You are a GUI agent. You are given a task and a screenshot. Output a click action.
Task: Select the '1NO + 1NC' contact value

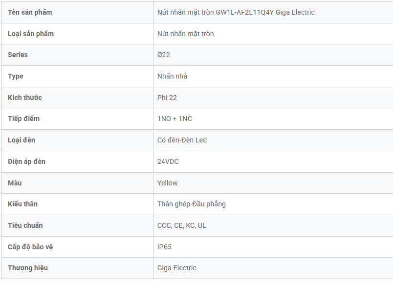pos(175,119)
